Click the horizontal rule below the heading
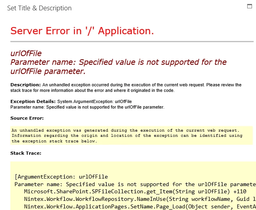This screenshot has width=256, height=210. click(x=132, y=42)
